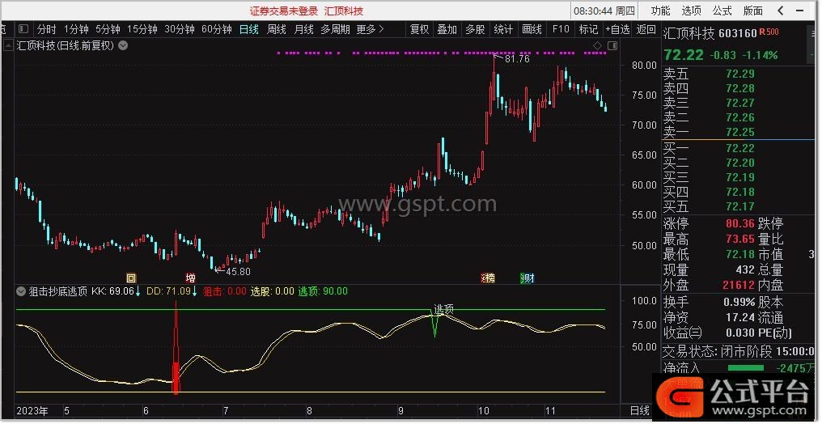This screenshot has width=822, height=424.
Task: Expand the 更多 periods menu
Action: tap(370, 29)
